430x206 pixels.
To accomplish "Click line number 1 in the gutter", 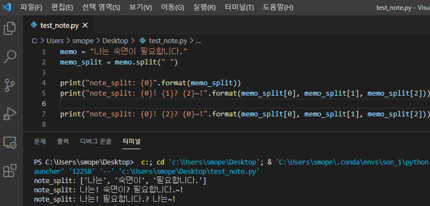I will click(x=44, y=52).
